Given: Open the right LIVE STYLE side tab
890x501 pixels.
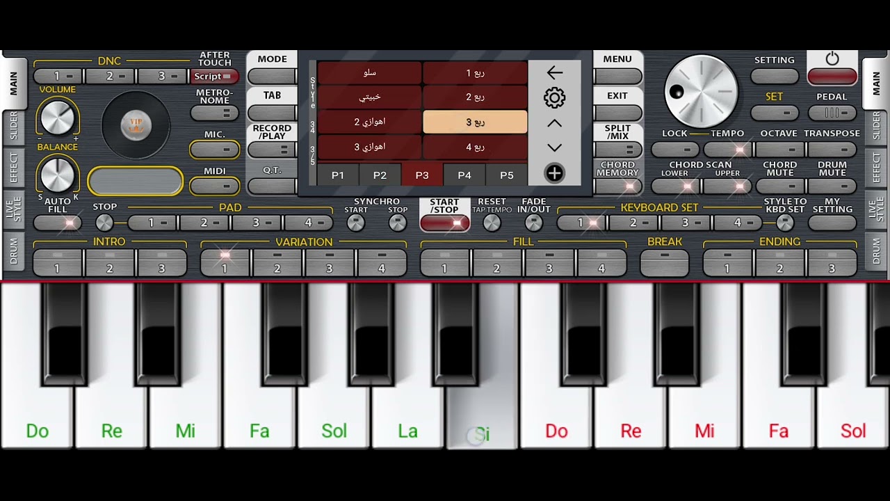Looking at the screenshot, I should [876, 209].
